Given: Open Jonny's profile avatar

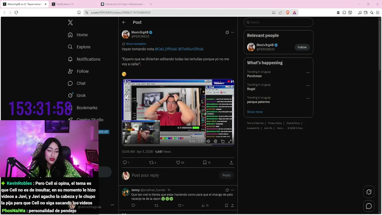Looking at the screenshot, I should click(126, 192).
